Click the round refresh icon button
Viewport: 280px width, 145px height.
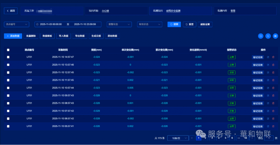tap(268, 36)
